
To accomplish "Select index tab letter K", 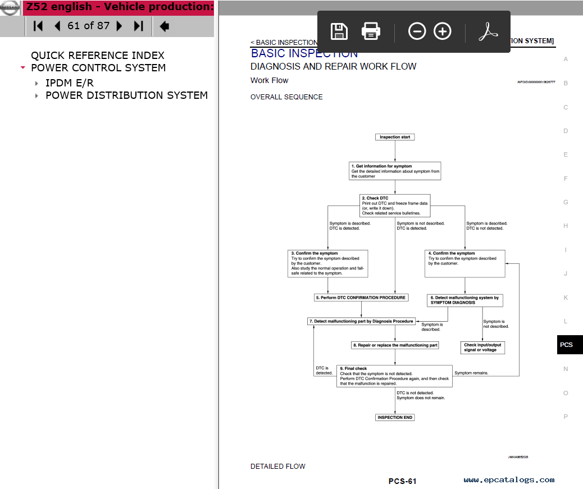I will click(x=566, y=298).
